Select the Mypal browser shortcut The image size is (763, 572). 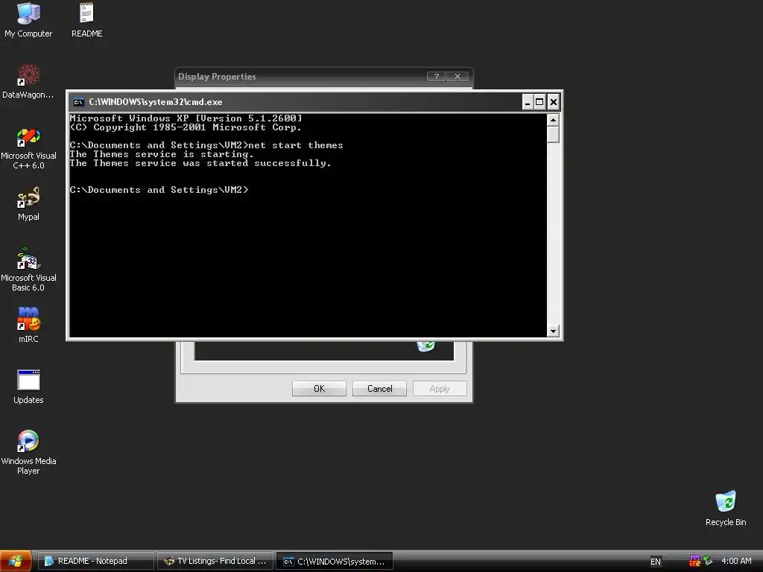point(28,204)
